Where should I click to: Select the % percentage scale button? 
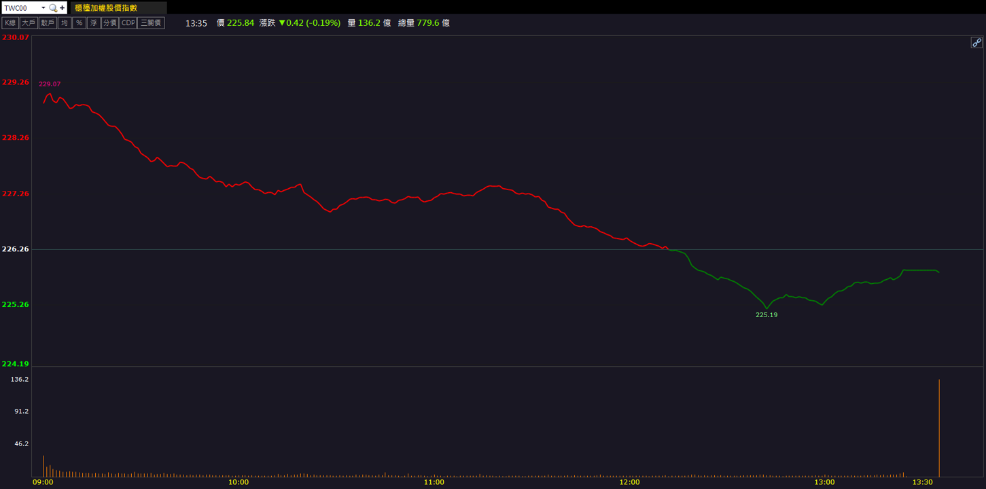pyautogui.click(x=79, y=23)
